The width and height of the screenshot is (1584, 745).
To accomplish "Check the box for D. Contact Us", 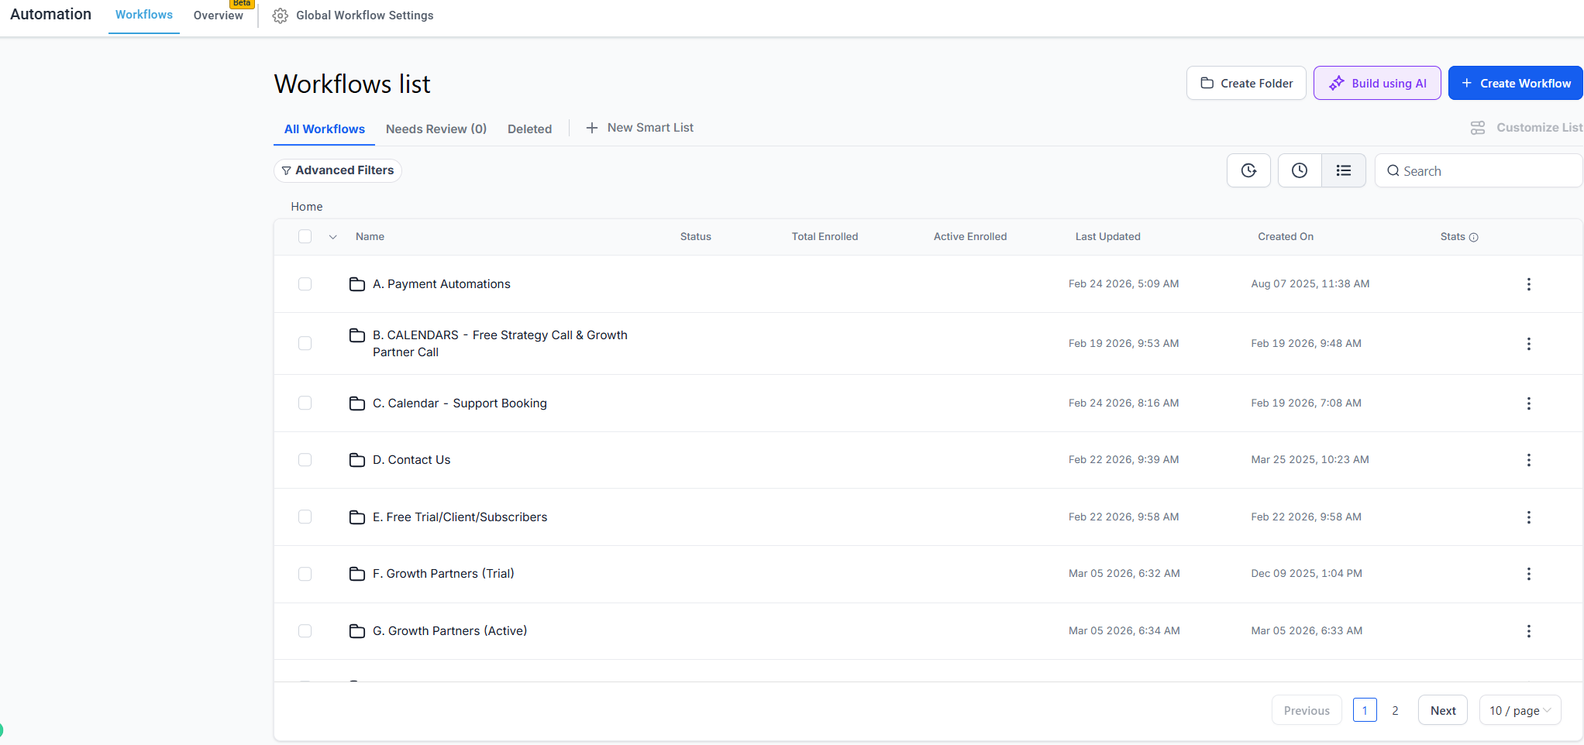I will point(305,460).
